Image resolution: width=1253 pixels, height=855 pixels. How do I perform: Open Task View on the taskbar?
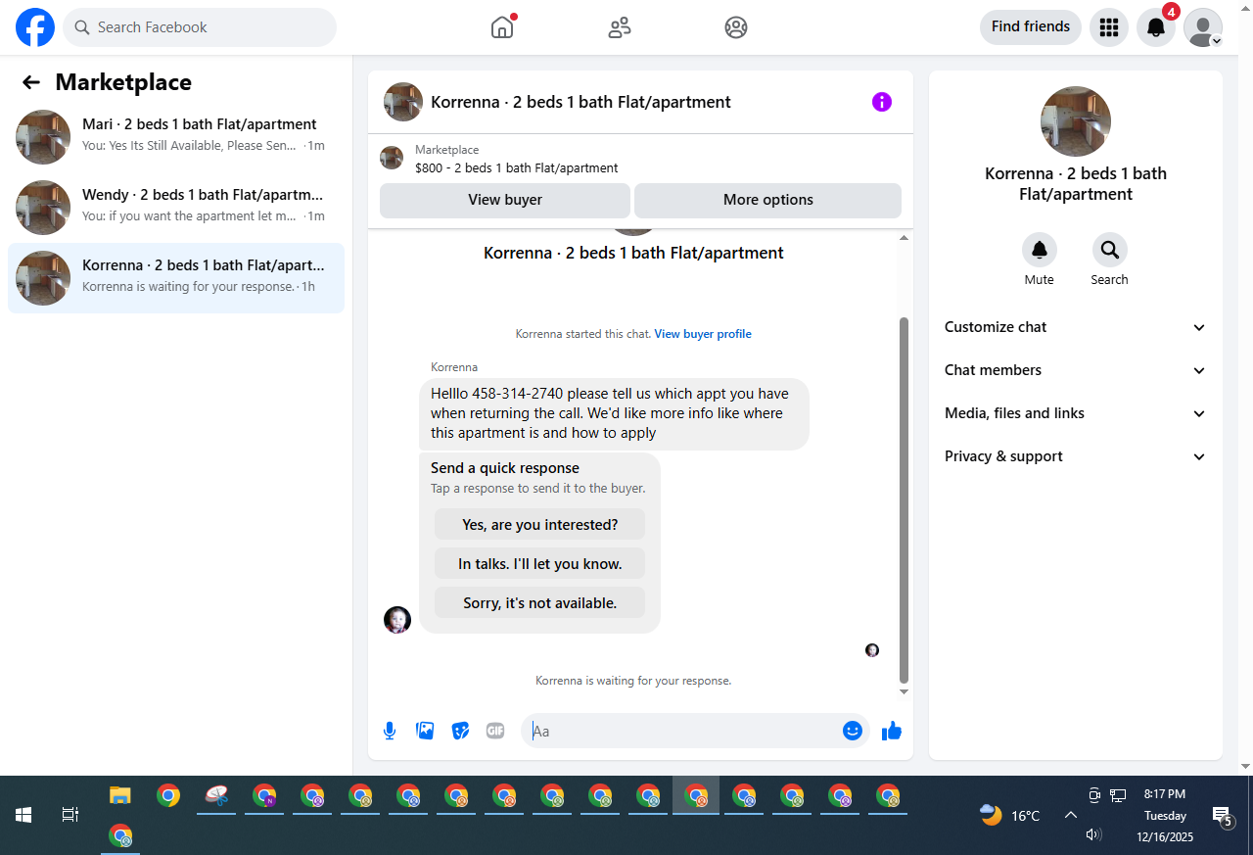[70, 815]
